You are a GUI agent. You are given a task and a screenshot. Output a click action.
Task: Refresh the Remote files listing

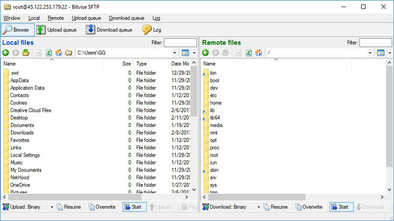[x=249, y=53]
